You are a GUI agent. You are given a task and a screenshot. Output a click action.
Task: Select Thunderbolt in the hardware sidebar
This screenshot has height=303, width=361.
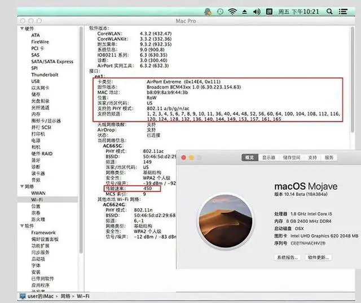(x=45, y=74)
